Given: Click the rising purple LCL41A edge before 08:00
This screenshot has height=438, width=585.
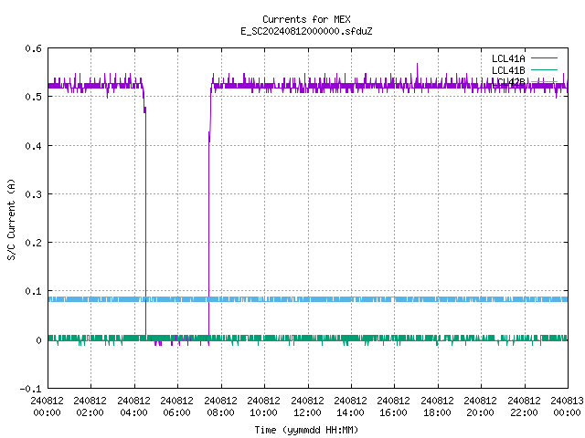Looking at the screenshot, I should coord(209,235).
